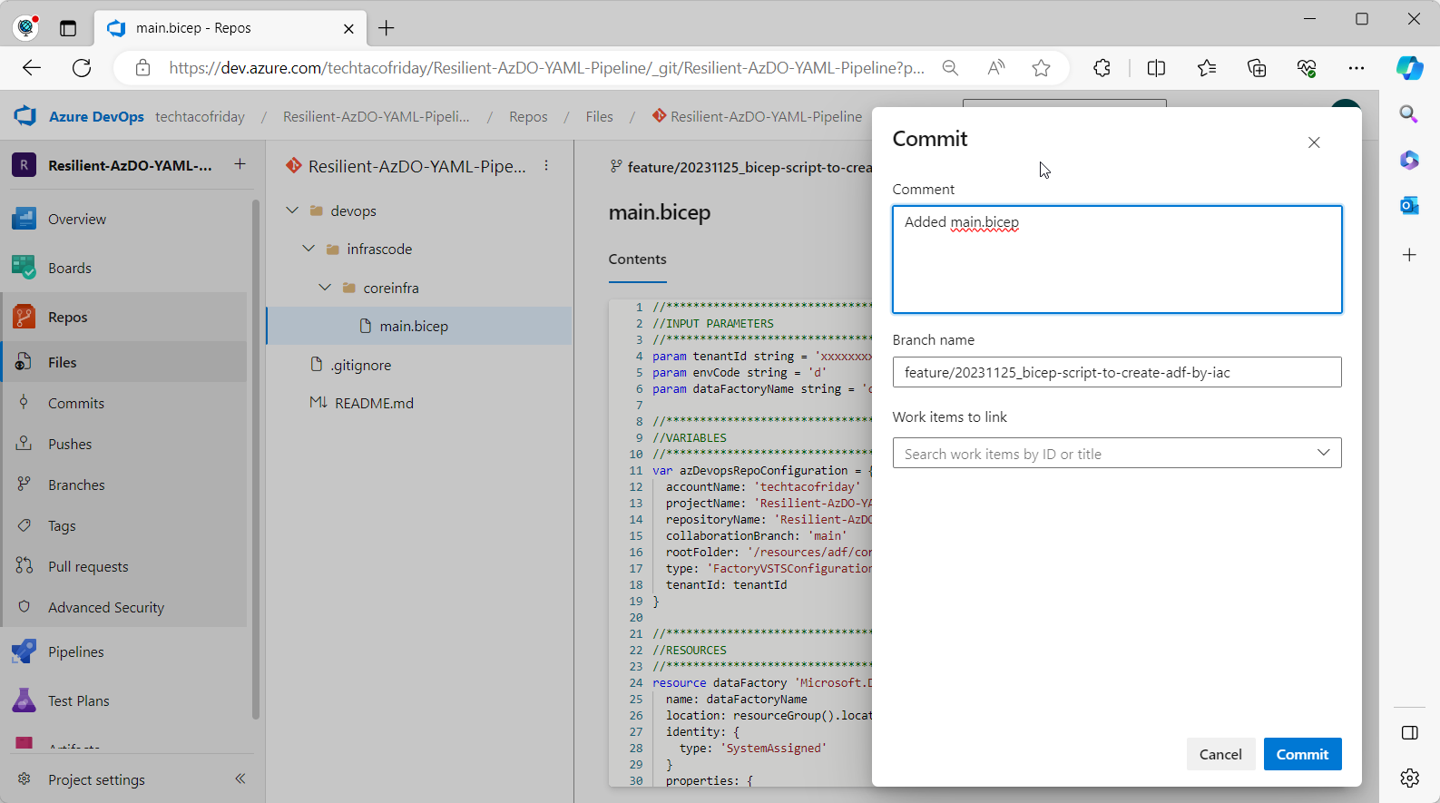The width and height of the screenshot is (1440, 803).
Task: Open Edge sidebar settings gear
Action: point(1409,778)
